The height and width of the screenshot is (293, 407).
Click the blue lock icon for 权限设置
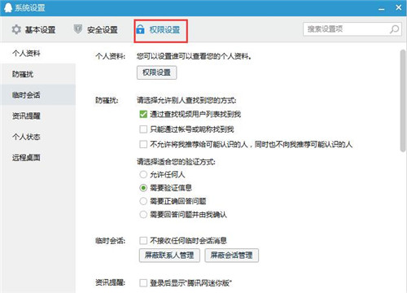(140, 29)
